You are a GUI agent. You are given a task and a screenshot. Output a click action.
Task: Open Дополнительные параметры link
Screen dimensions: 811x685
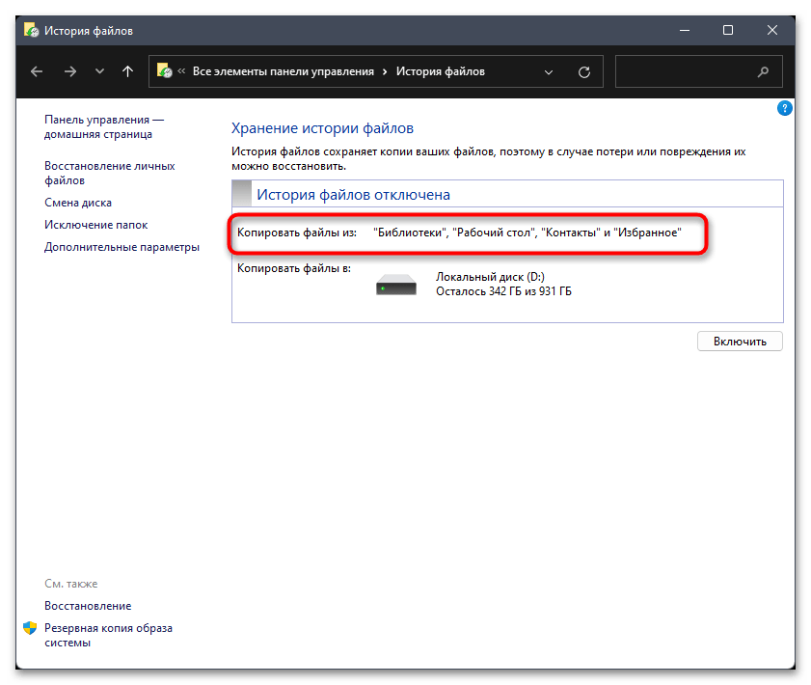click(x=122, y=247)
